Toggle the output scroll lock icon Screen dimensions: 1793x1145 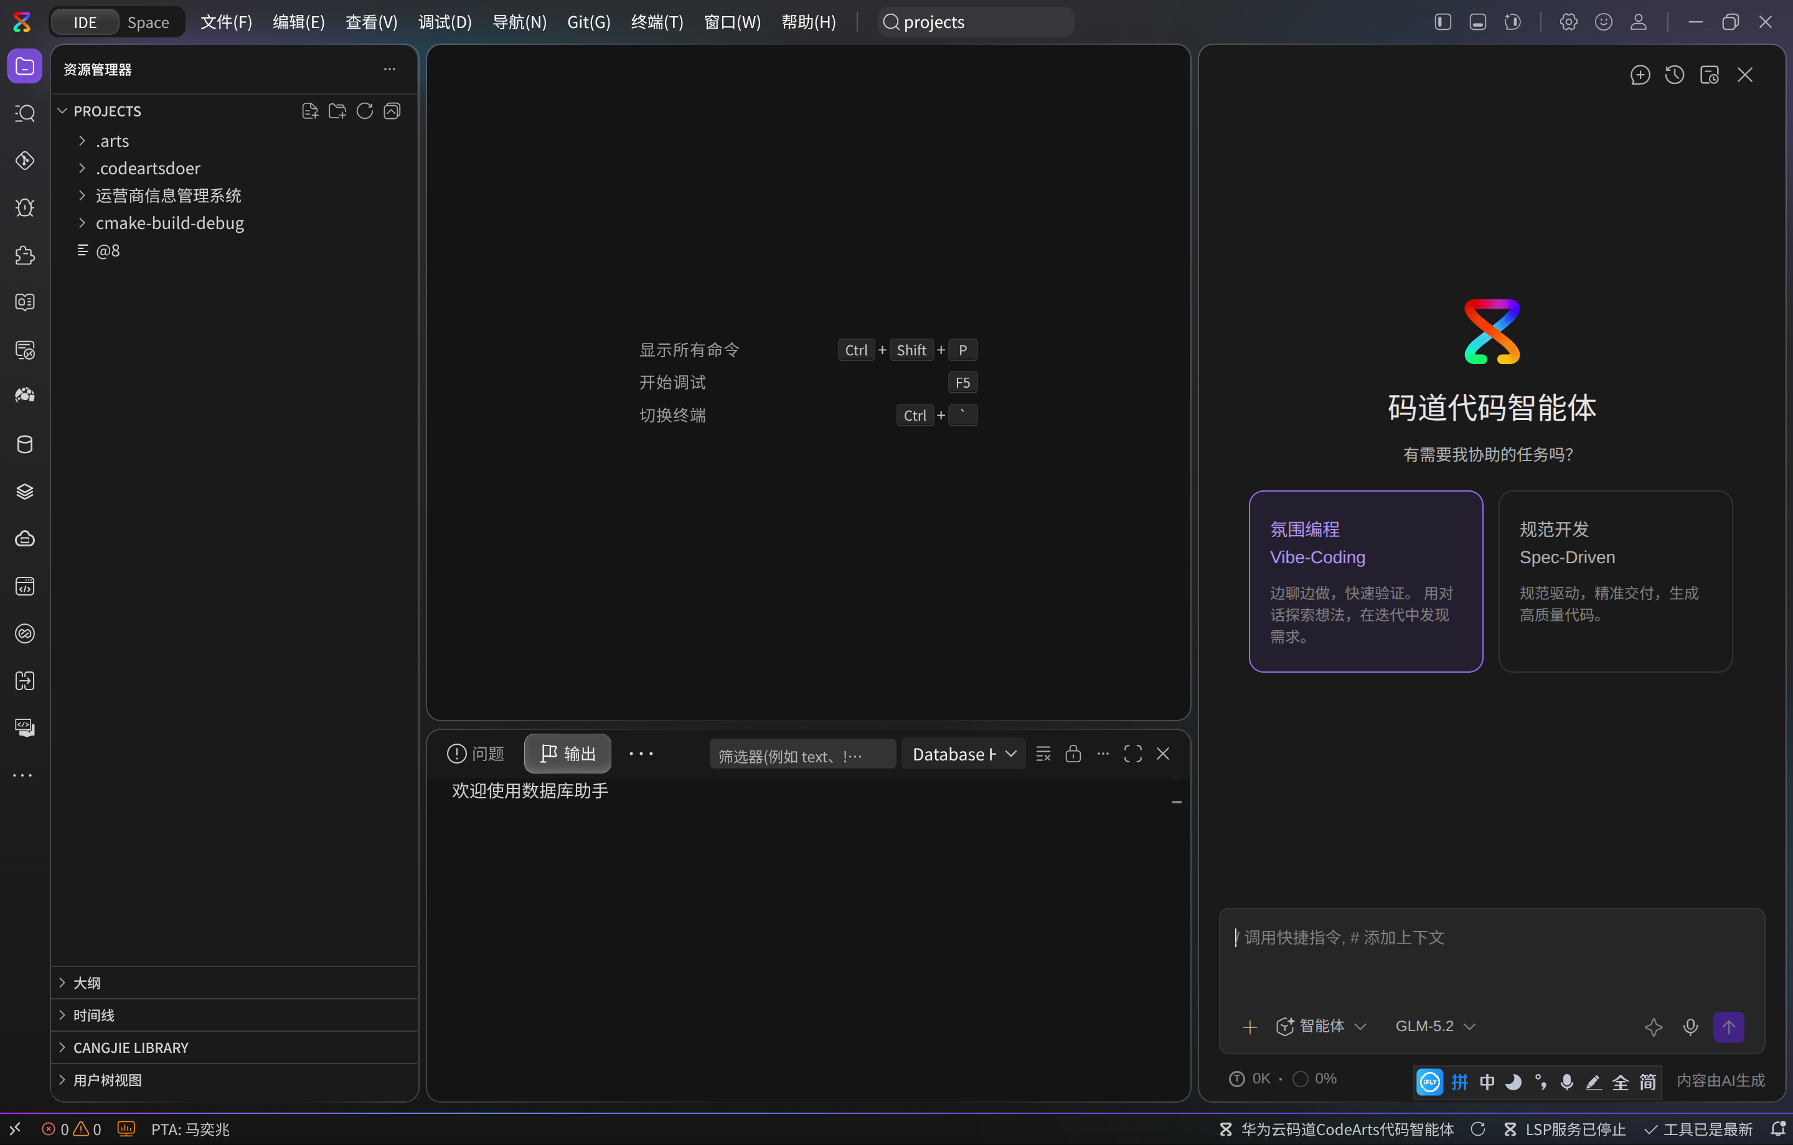click(1073, 754)
